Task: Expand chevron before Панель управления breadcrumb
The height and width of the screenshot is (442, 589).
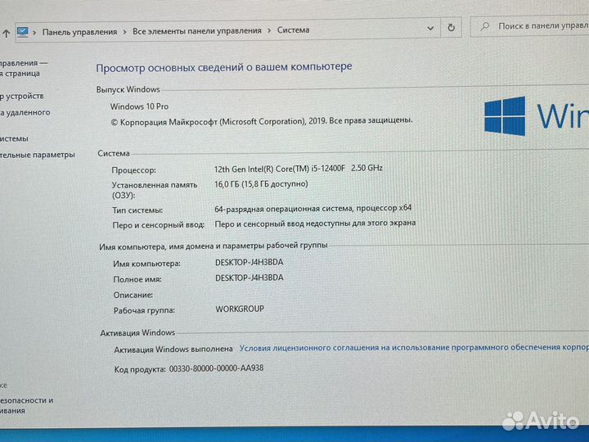Action: coord(34,33)
